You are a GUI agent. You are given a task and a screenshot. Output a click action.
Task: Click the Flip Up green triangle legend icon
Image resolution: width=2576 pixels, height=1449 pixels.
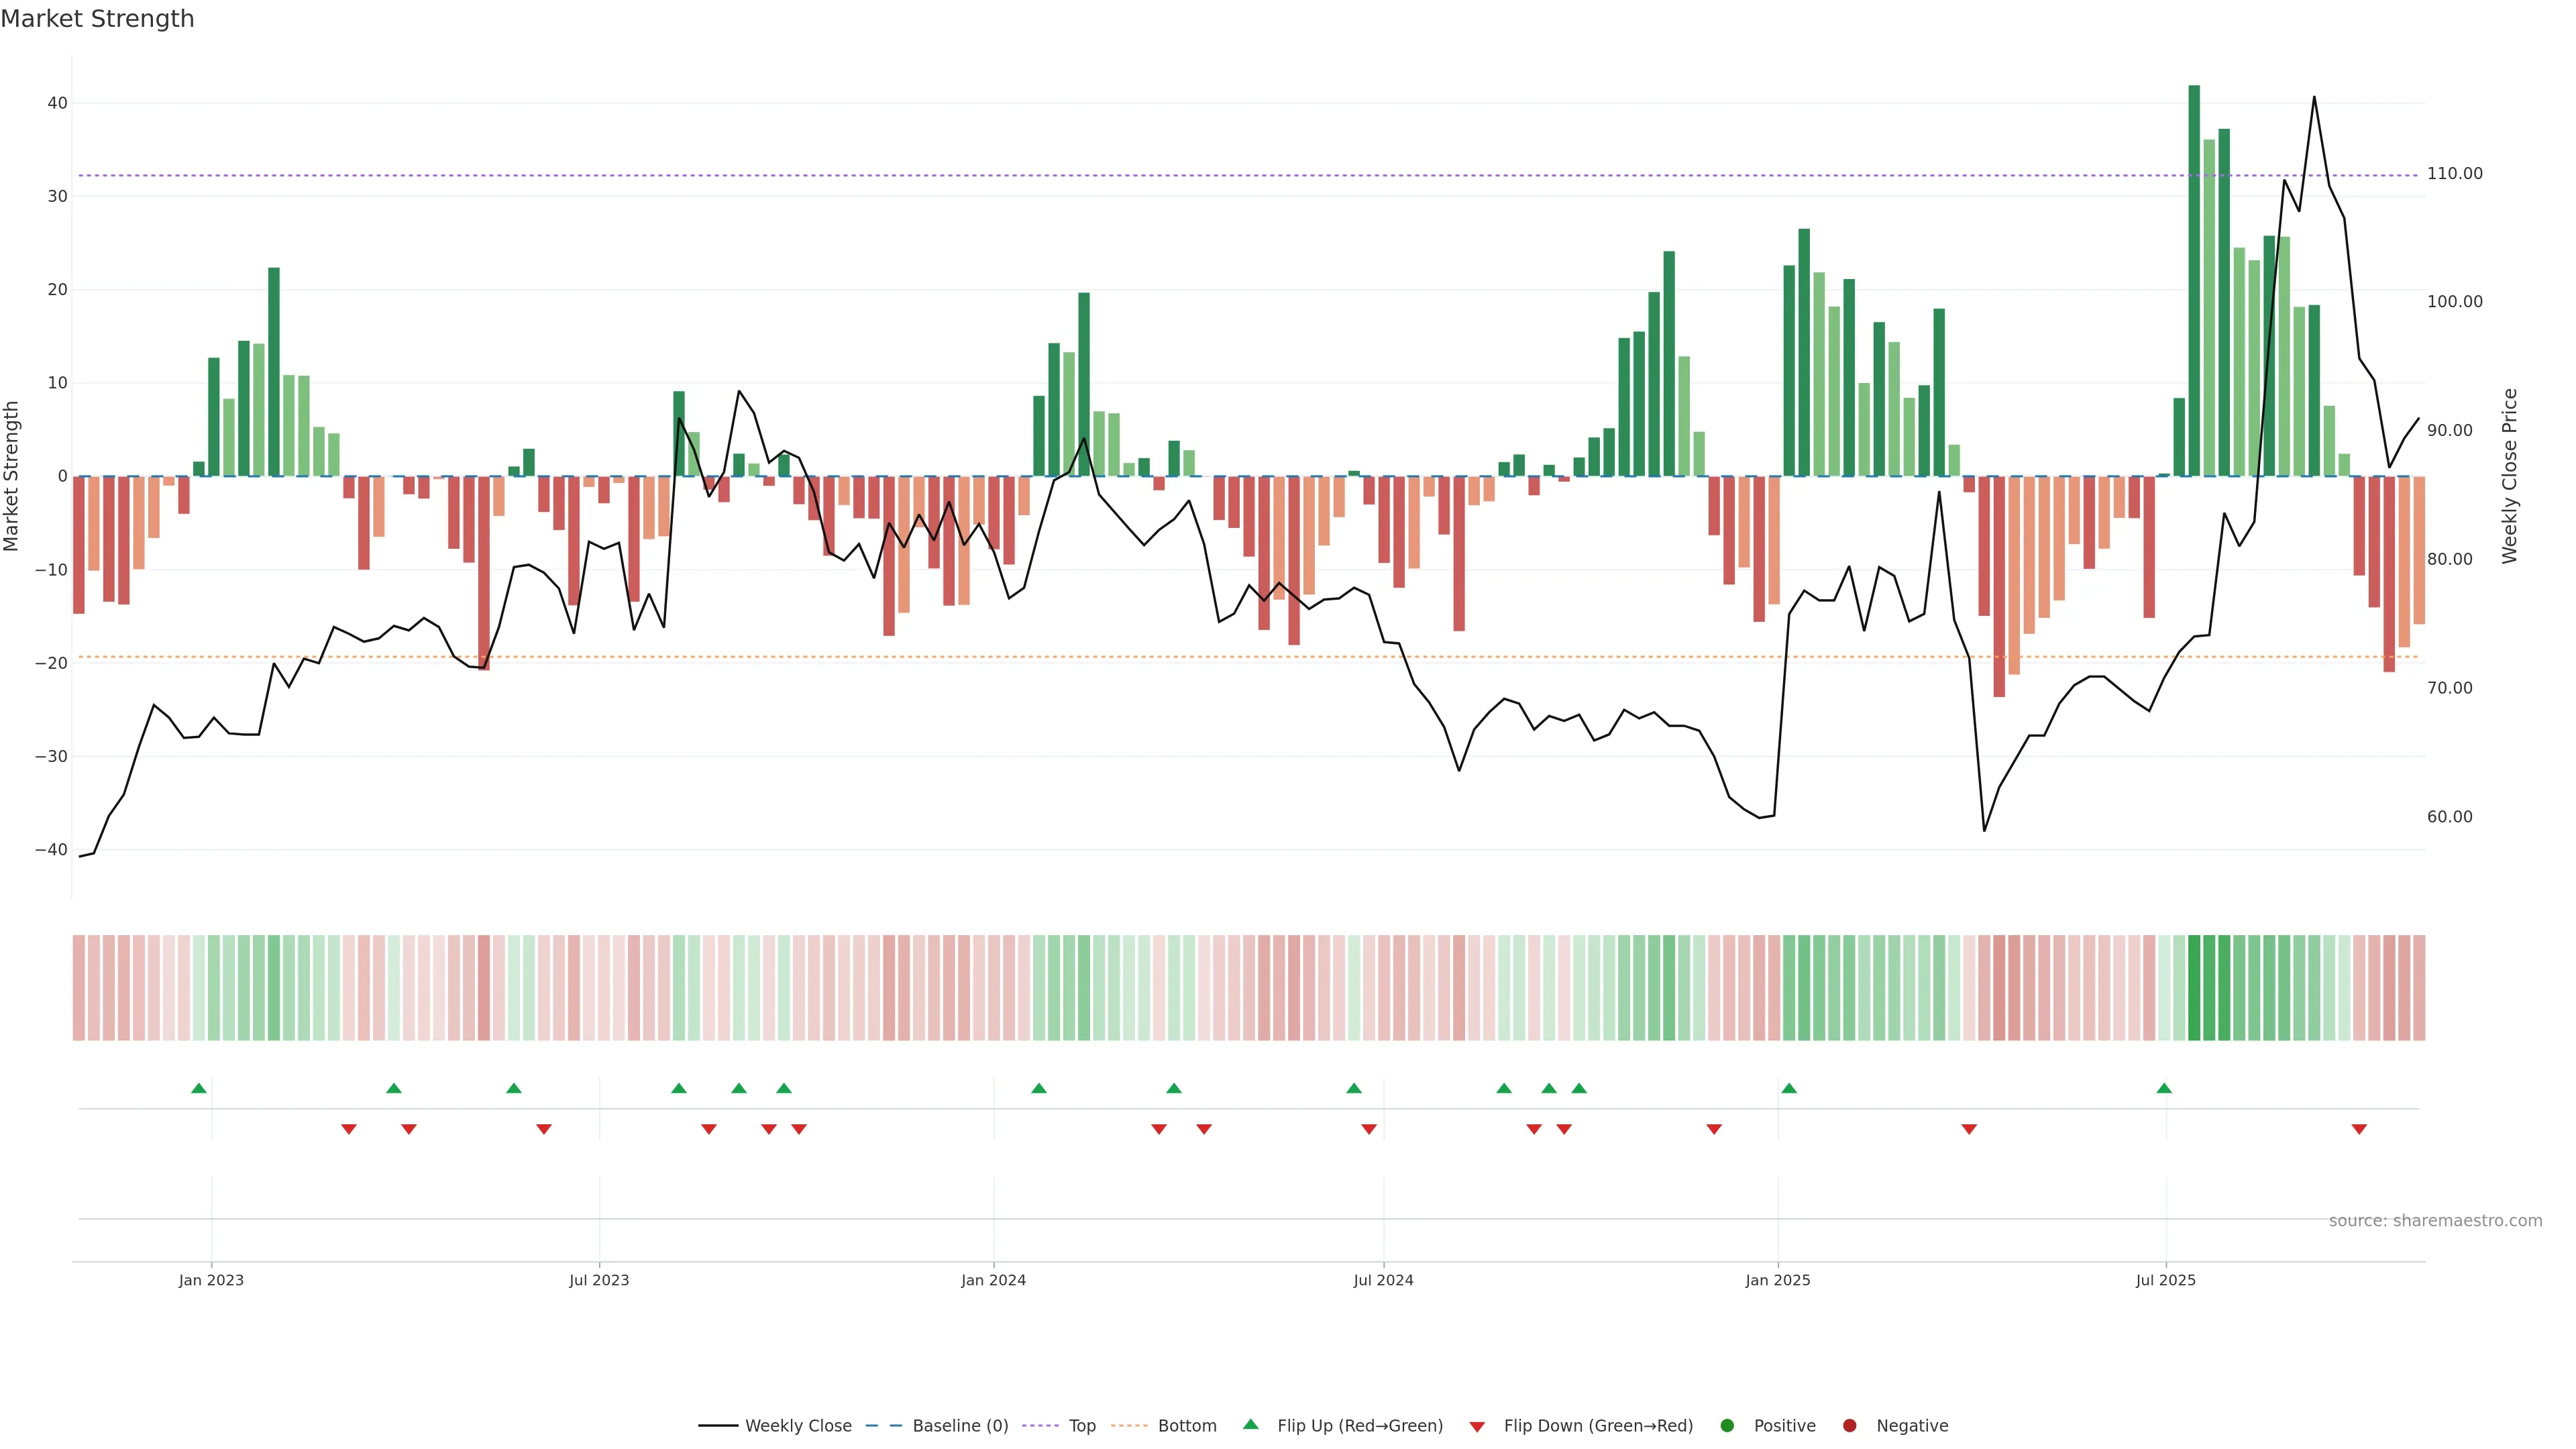click(1250, 1424)
